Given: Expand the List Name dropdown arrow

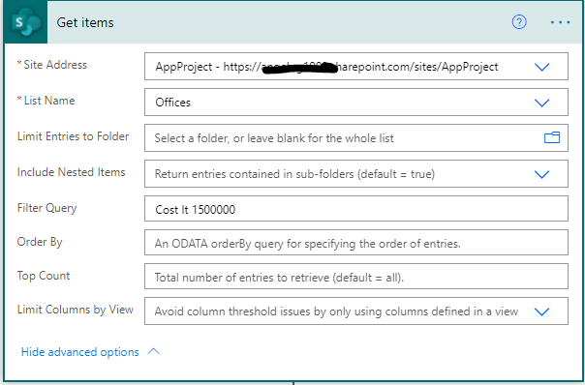Looking at the screenshot, I should coord(541,103).
